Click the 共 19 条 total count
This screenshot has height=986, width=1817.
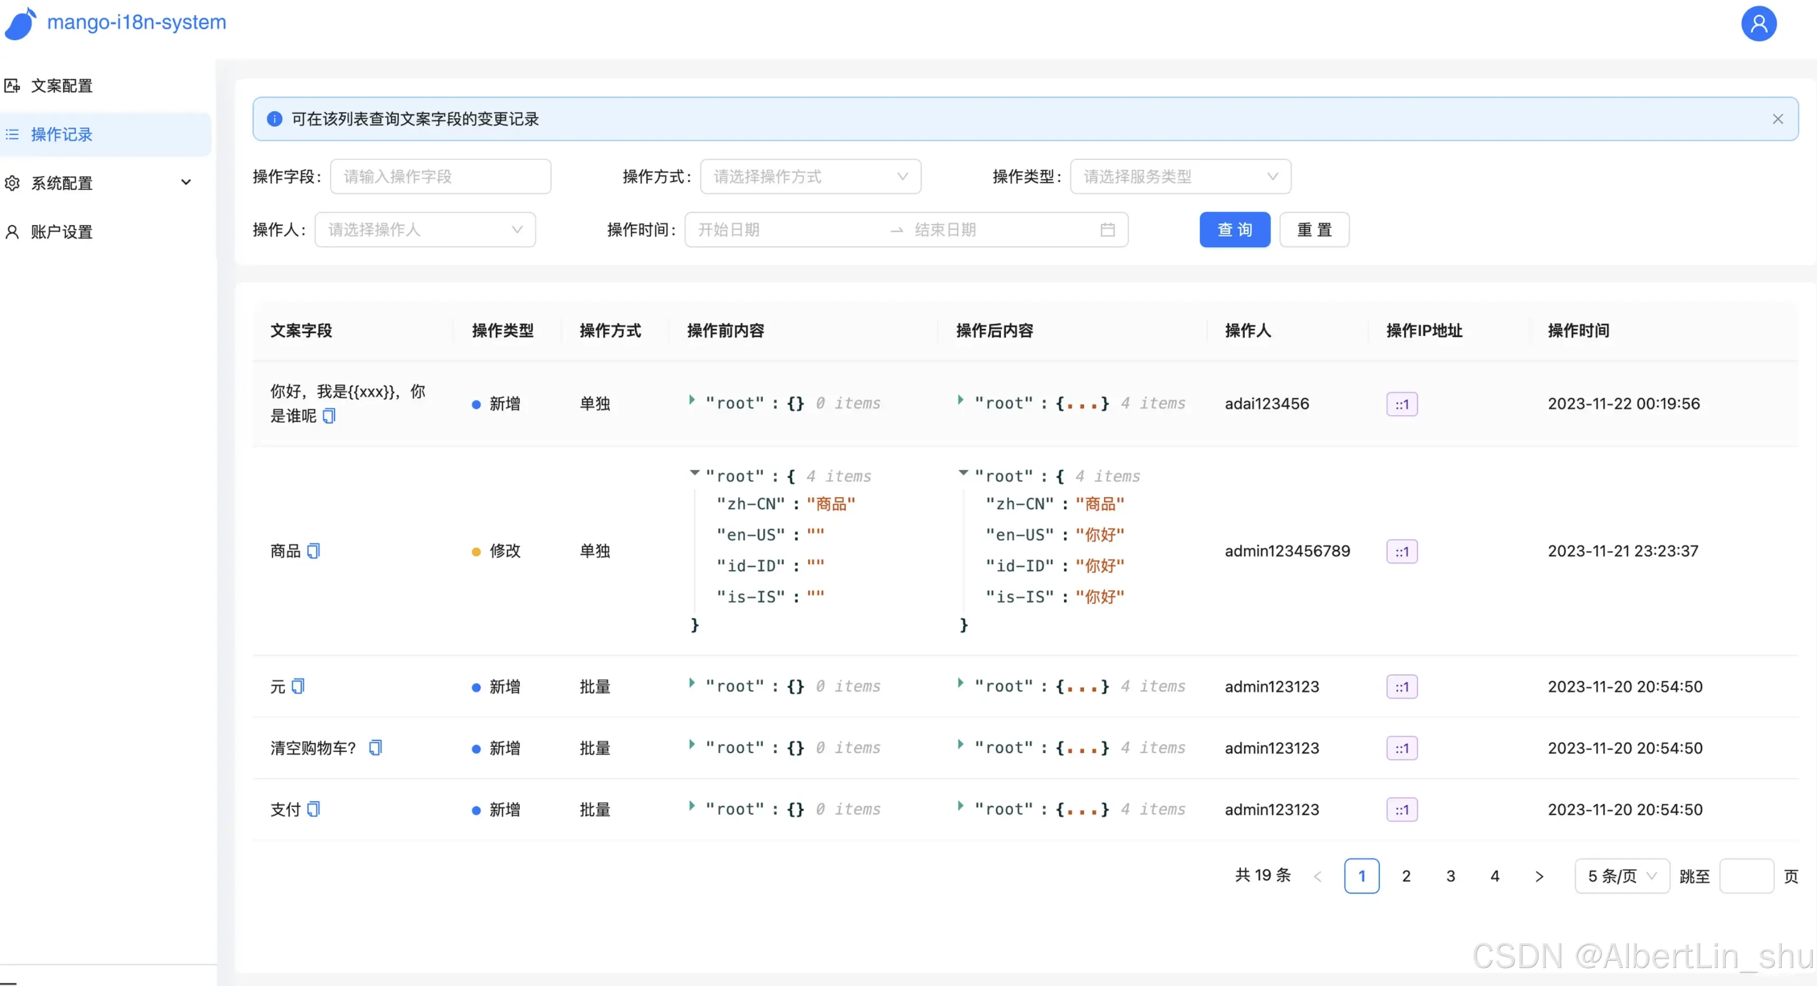1263,875
